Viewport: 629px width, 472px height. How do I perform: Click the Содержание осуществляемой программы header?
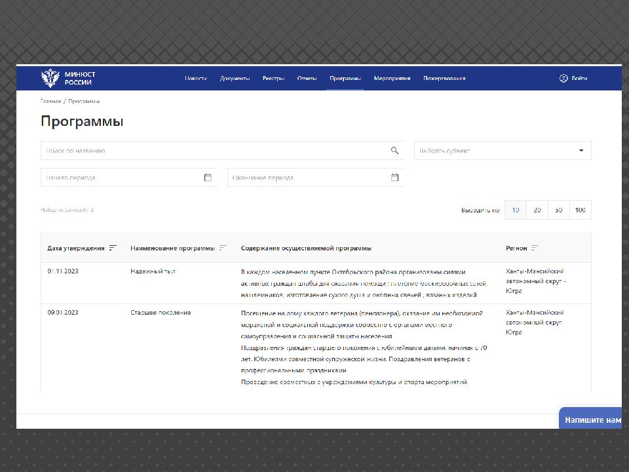[x=306, y=248]
